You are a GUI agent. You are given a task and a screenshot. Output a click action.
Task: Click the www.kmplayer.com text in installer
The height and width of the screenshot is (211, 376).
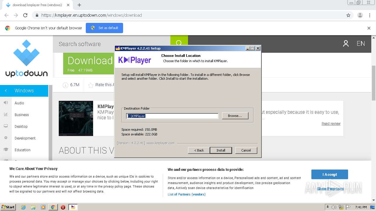pyautogui.click(x=160, y=143)
